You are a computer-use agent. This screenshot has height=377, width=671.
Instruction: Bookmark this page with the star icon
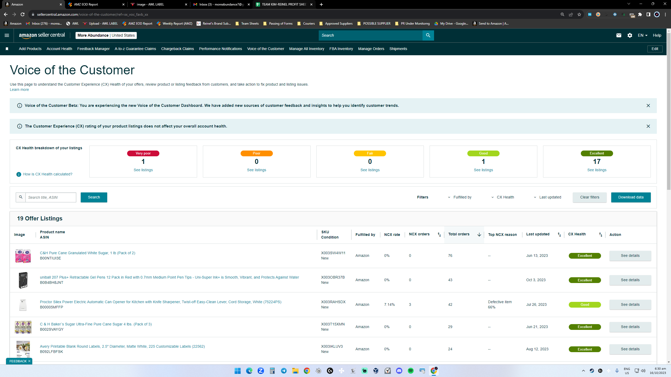pos(579,14)
